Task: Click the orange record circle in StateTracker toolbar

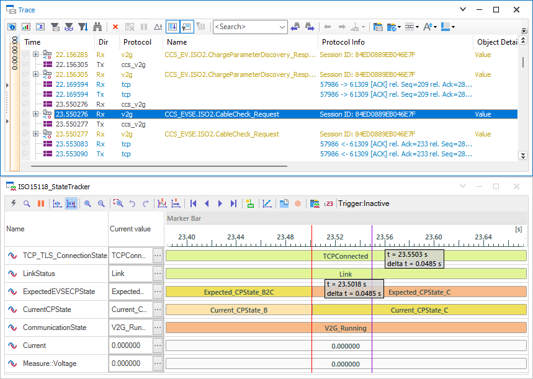Action: 298,203
